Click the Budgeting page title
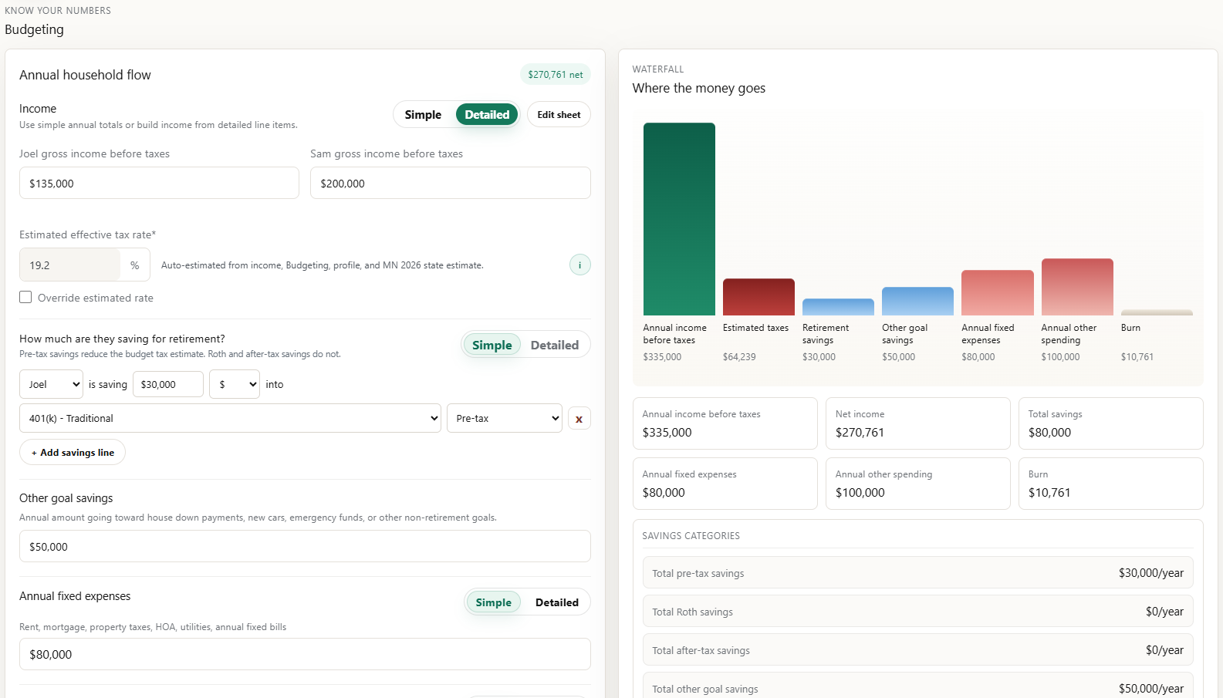This screenshot has width=1223, height=698. click(34, 29)
